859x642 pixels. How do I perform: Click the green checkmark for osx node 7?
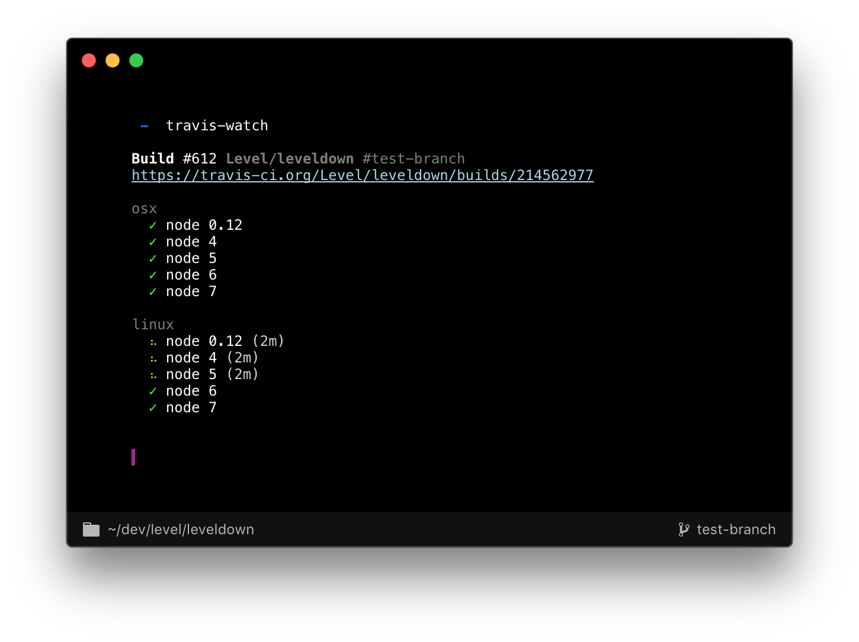click(153, 292)
